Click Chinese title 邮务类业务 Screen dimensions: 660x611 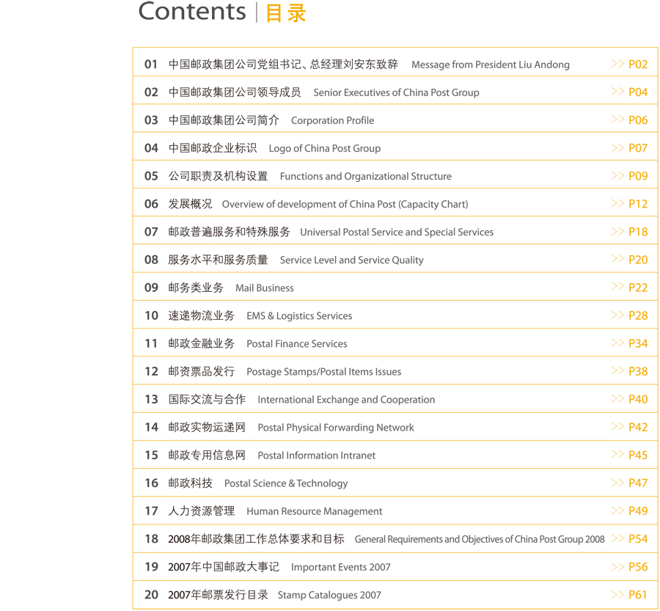[x=196, y=288]
